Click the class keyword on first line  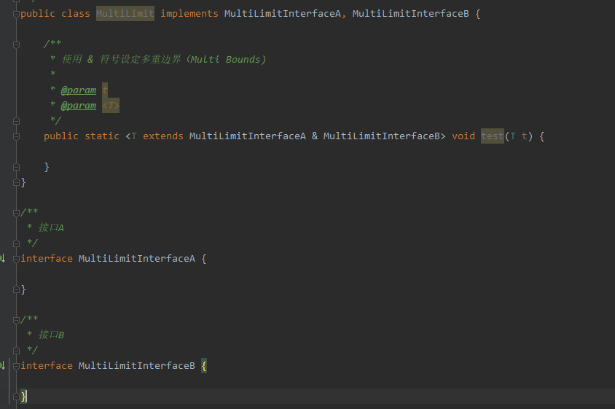click(x=76, y=14)
